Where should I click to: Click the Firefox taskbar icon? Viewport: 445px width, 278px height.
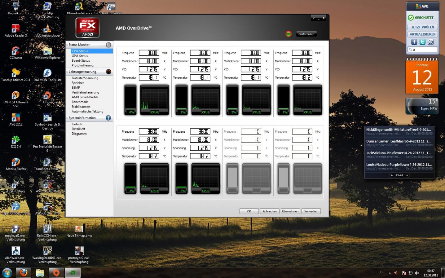pos(23,273)
